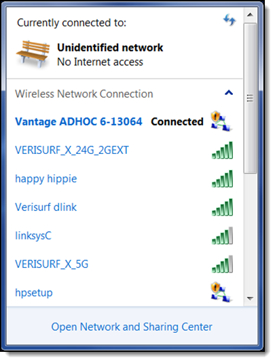
Task: Click the refresh network list arrows icon
Action: coord(230,20)
